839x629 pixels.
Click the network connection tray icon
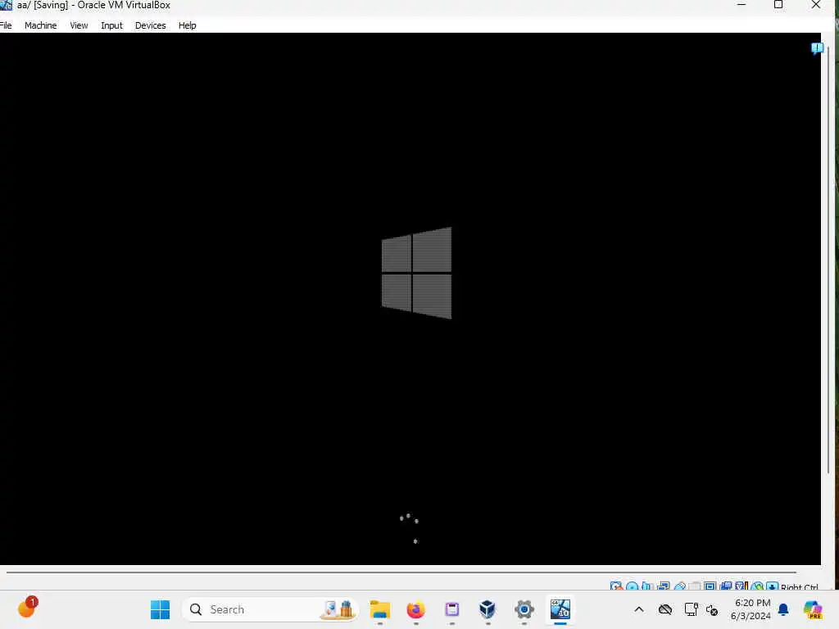point(691,609)
